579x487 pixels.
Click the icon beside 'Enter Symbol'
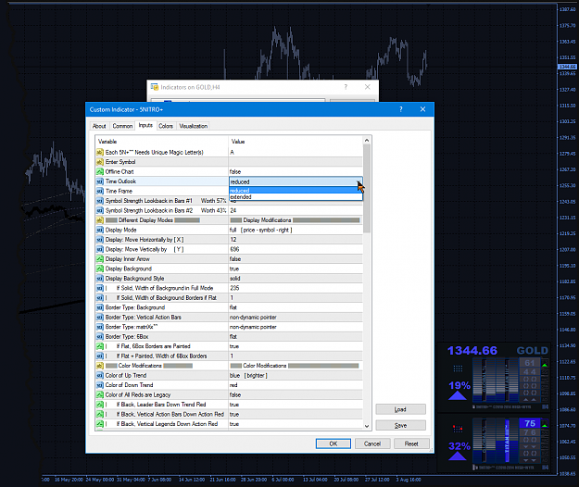tap(100, 162)
